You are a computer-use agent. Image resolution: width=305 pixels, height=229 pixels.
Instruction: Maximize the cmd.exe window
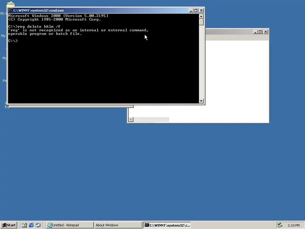196,10
